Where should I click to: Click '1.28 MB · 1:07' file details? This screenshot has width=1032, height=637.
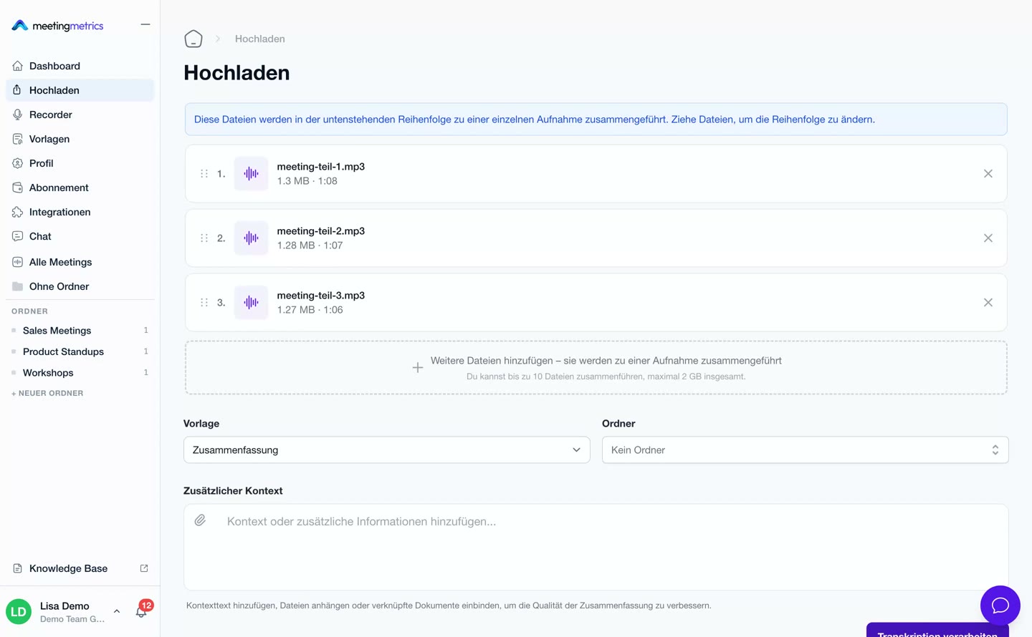tap(310, 245)
